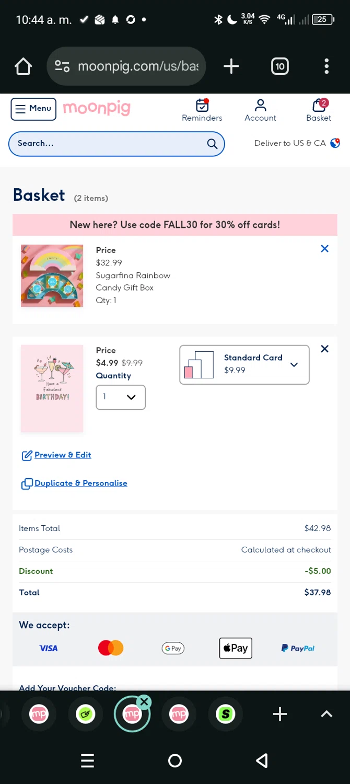
Task: Click Duplicate & Personalise link
Action: point(80,483)
